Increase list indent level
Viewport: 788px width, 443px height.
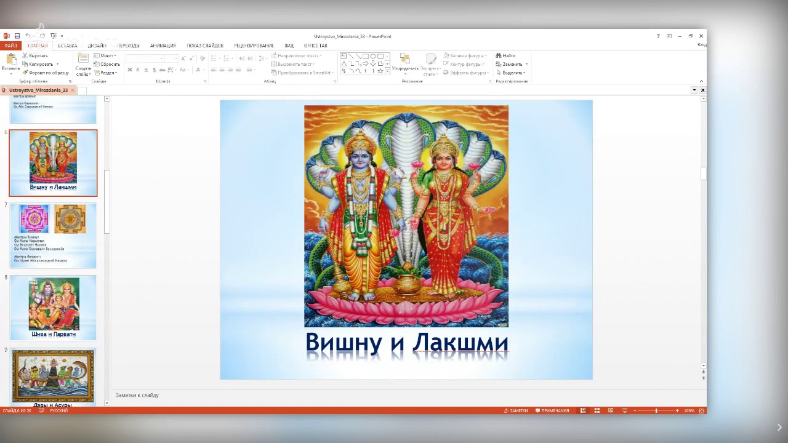(251, 58)
